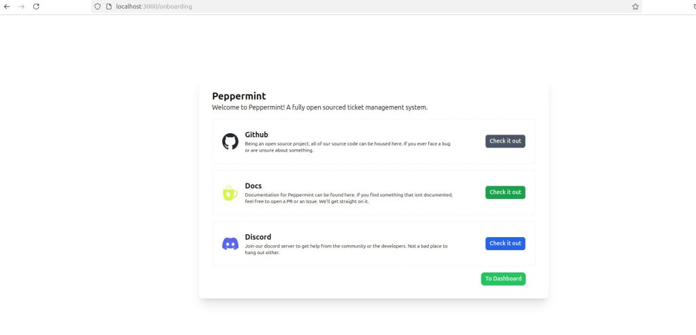
Task: Click the shield tracking protection icon
Action: [x=98, y=7]
